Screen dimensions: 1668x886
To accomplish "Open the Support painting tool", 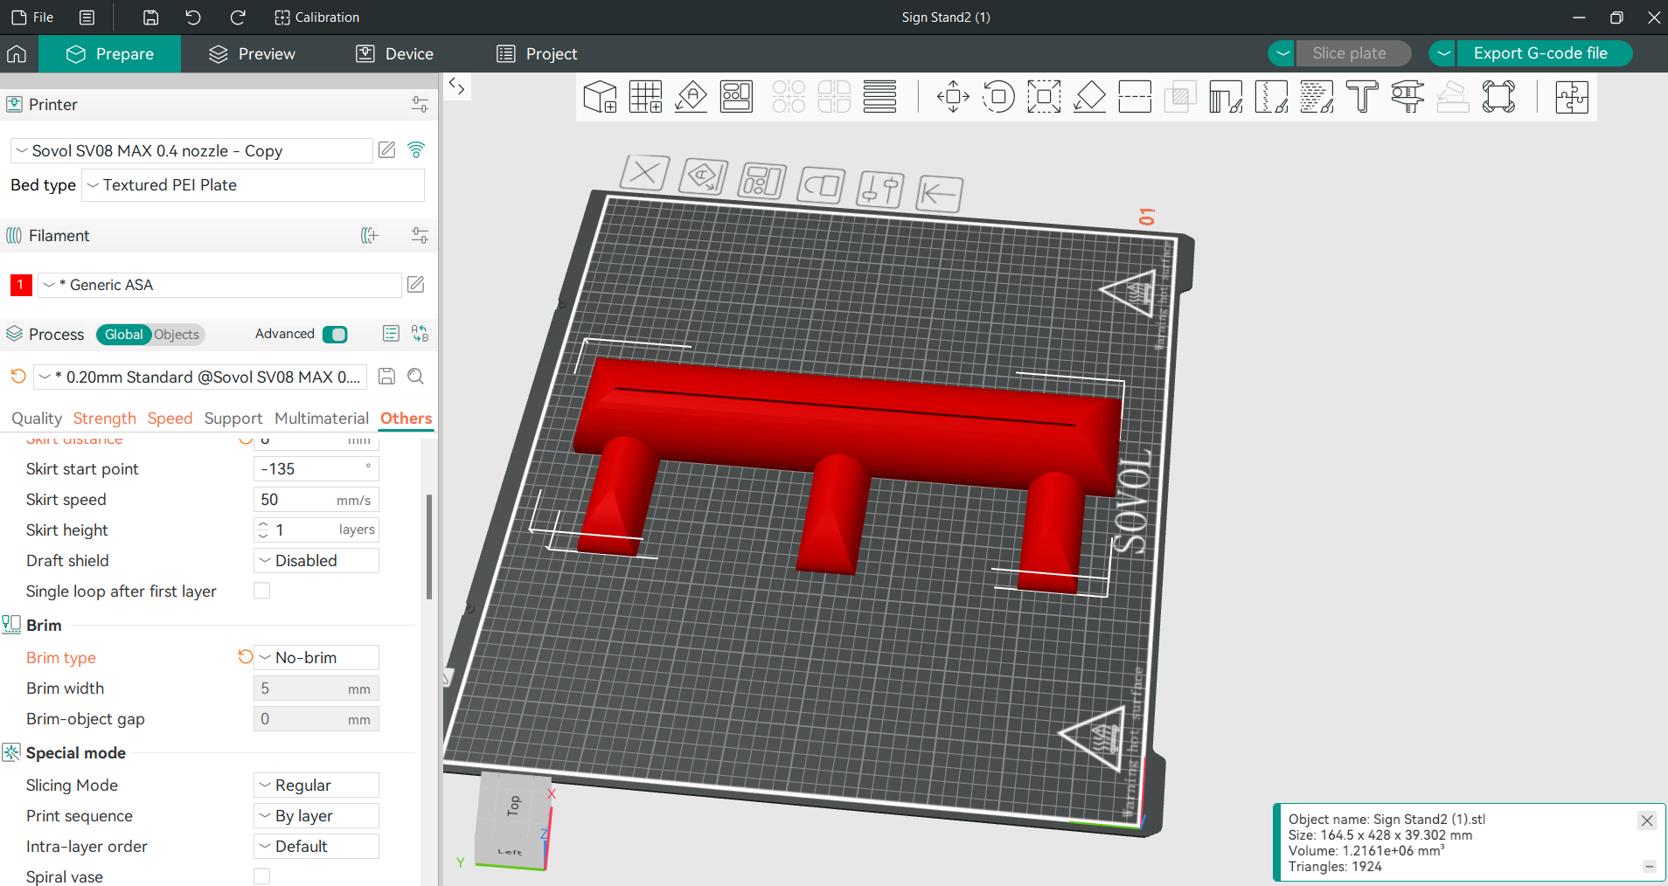I will (1226, 97).
